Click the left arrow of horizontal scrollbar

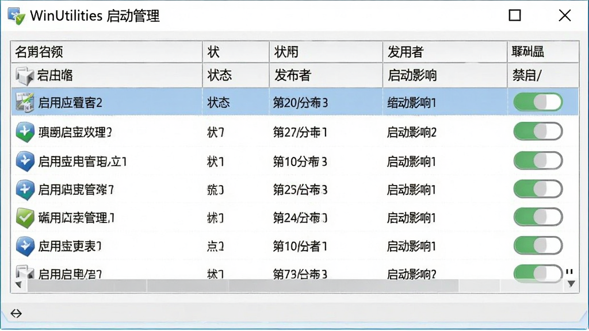18,285
